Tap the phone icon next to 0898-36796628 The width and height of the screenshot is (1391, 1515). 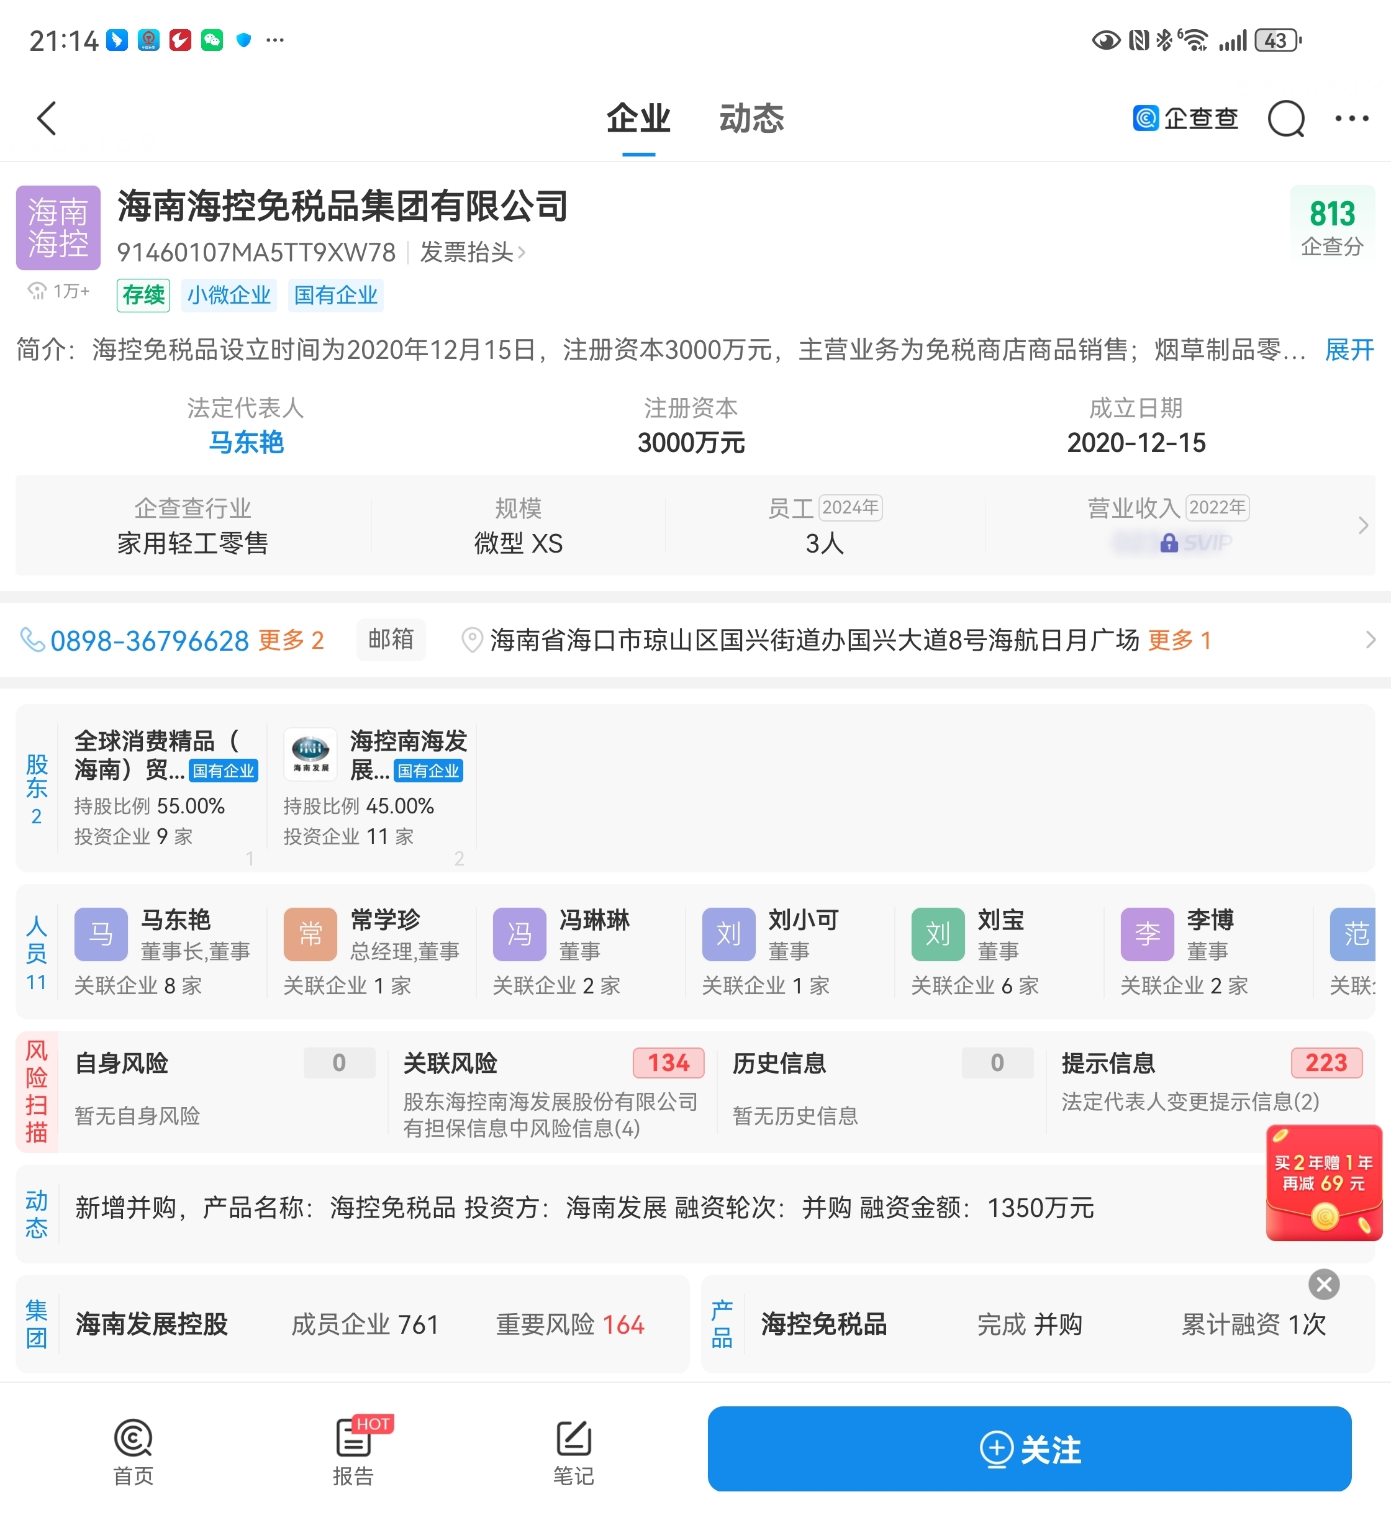point(32,640)
